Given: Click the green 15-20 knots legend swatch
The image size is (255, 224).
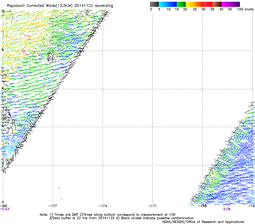Looking at the screenshot, I should pyautogui.click(x=181, y=4).
